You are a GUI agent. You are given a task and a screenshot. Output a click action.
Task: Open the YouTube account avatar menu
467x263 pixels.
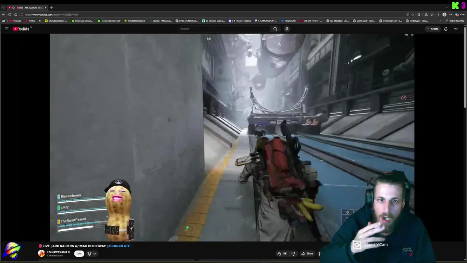point(456,29)
